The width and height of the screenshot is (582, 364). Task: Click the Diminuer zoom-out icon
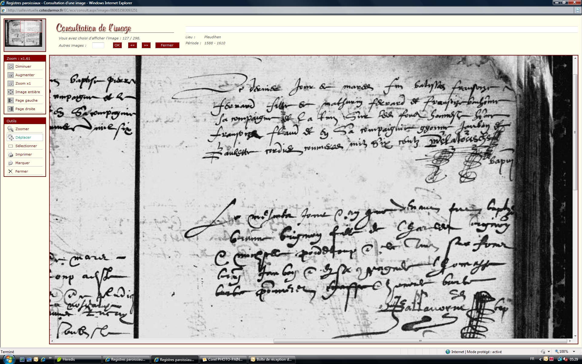pos(11,66)
